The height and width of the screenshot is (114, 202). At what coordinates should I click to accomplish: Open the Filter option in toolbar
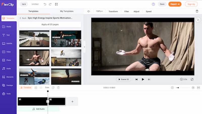[127, 11]
